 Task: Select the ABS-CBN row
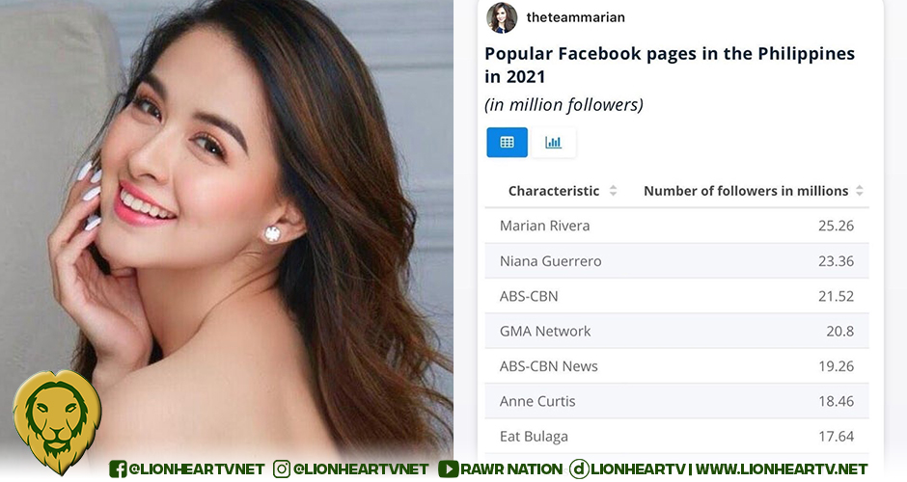(x=676, y=296)
